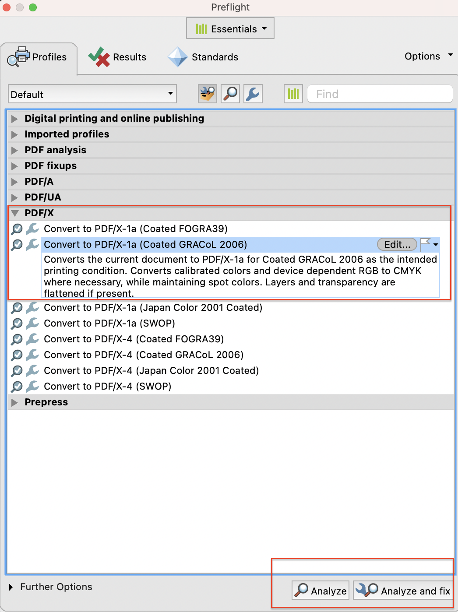Click the Edit... button on selected profile
Viewport: 458px width, 612px height.
tap(397, 244)
